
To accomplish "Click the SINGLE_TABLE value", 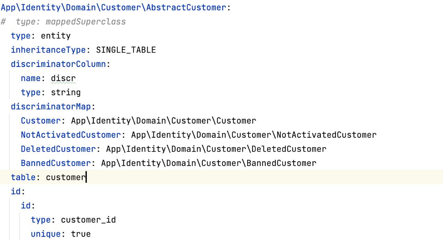I will pyautogui.click(x=126, y=50).
